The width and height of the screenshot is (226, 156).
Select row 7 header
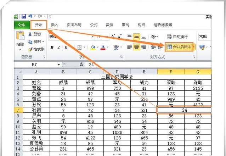(18, 110)
